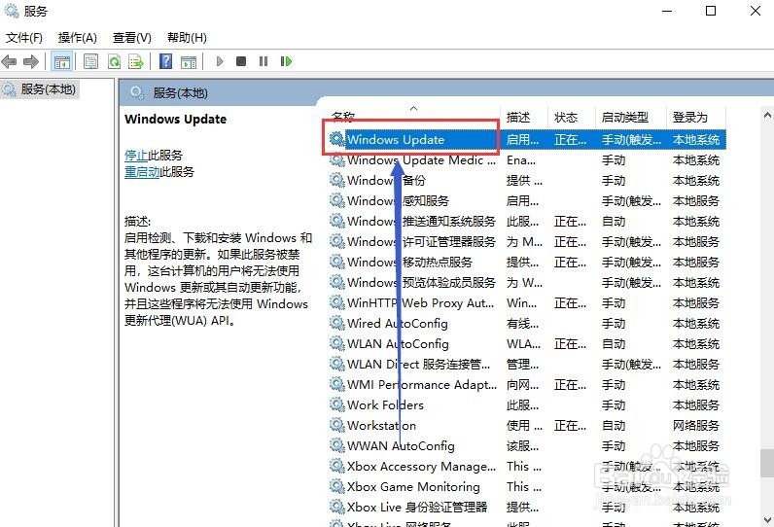Click Windows Update heading in description pane
The height and width of the screenshot is (527, 774).
click(175, 119)
